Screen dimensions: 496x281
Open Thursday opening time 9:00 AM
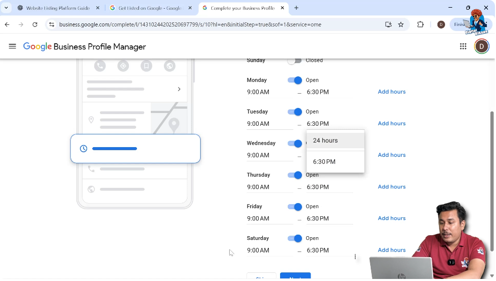(x=270, y=187)
